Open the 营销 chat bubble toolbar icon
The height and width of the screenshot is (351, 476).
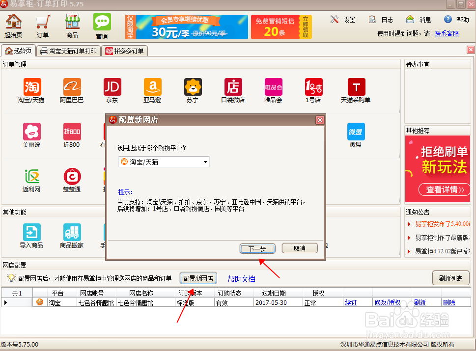102,27
